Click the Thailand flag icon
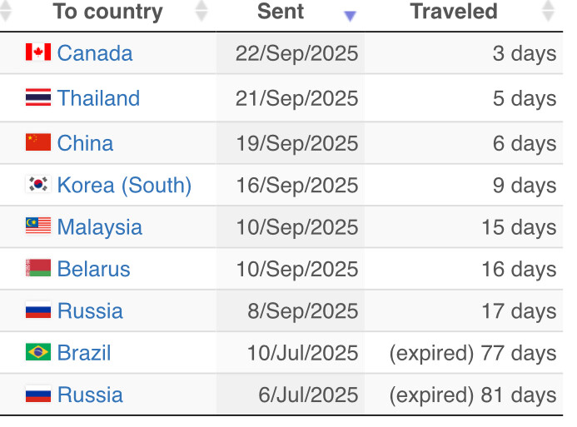Screen dimensions: 577x427 (38, 98)
